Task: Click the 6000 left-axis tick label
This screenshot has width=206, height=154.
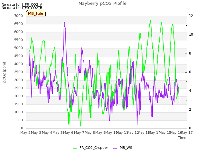Action: (x=19, y=32)
